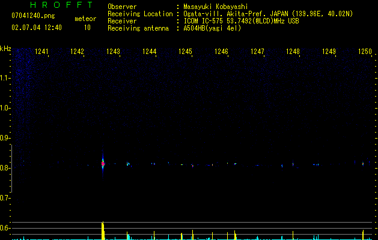Click the meteor echo near 1250
The image size is (378, 240).
click(363, 164)
